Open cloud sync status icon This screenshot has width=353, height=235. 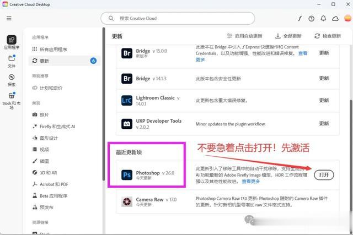click(x=335, y=18)
